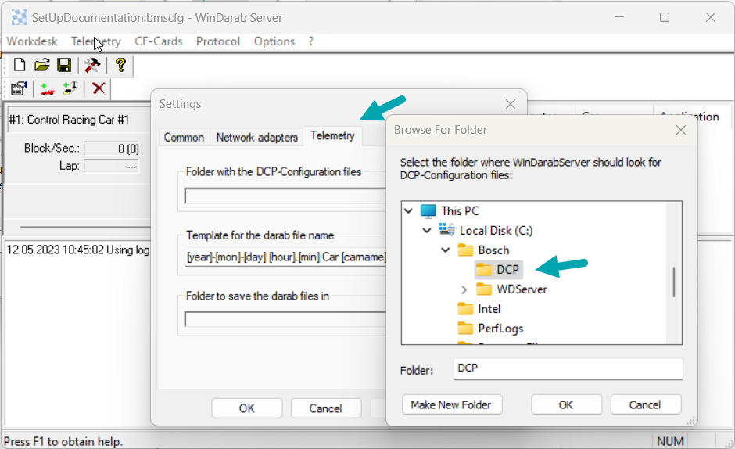Click Cancel in Browse For Folder dialog

645,404
